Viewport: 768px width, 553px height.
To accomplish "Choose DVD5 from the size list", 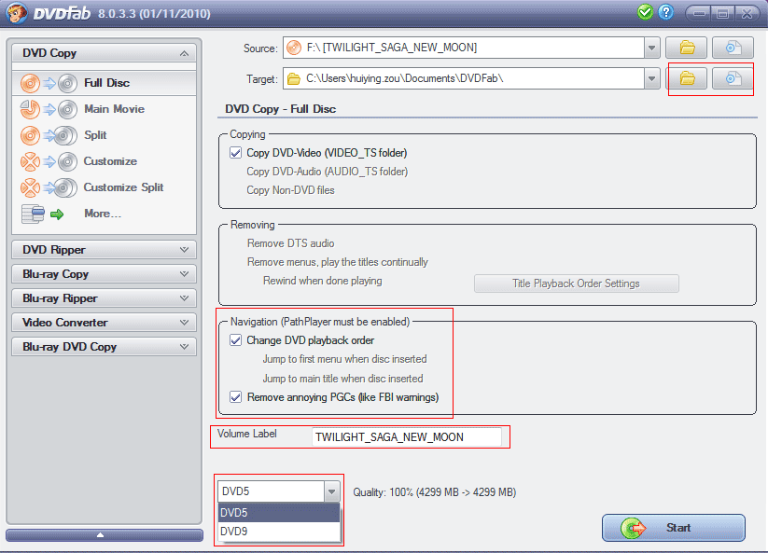I will (279, 513).
